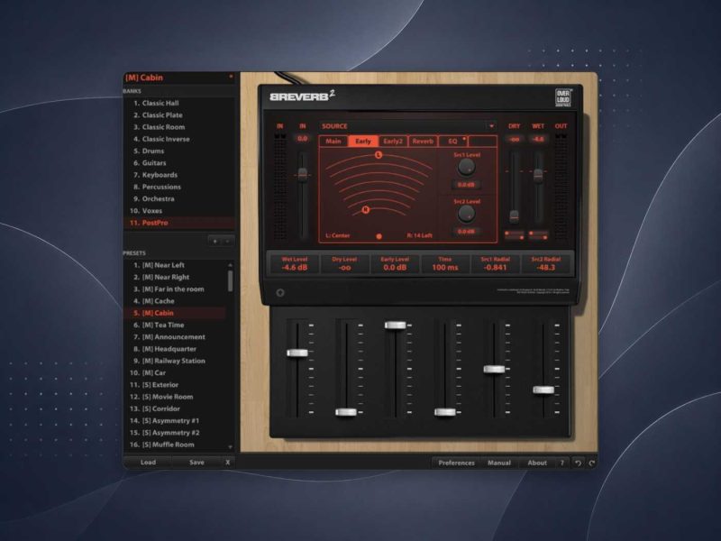This screenshot has height=541, width=721.
Task: Click the Src1 Level knob
Action: pos(466,168)
